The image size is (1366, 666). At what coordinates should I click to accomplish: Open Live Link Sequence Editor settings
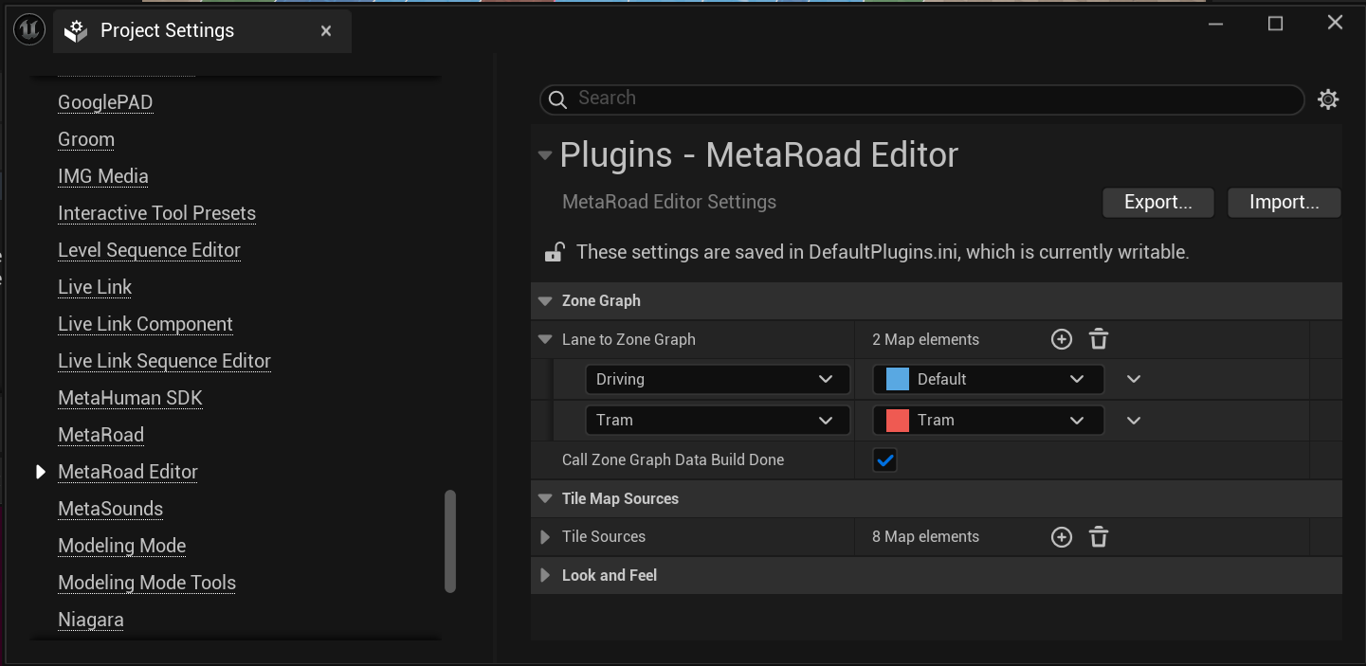[164, 361]
